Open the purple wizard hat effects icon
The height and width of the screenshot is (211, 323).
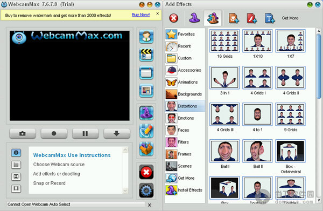click(146, 113)
